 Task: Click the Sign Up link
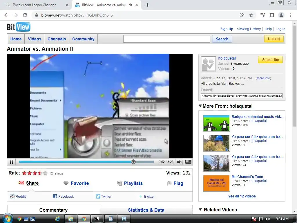[x=227, y=29]
